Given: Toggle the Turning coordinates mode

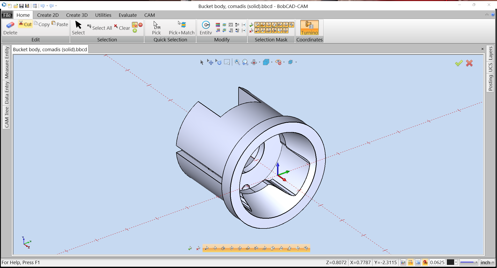Looking at the screenshot, I should tap(309, 28).
